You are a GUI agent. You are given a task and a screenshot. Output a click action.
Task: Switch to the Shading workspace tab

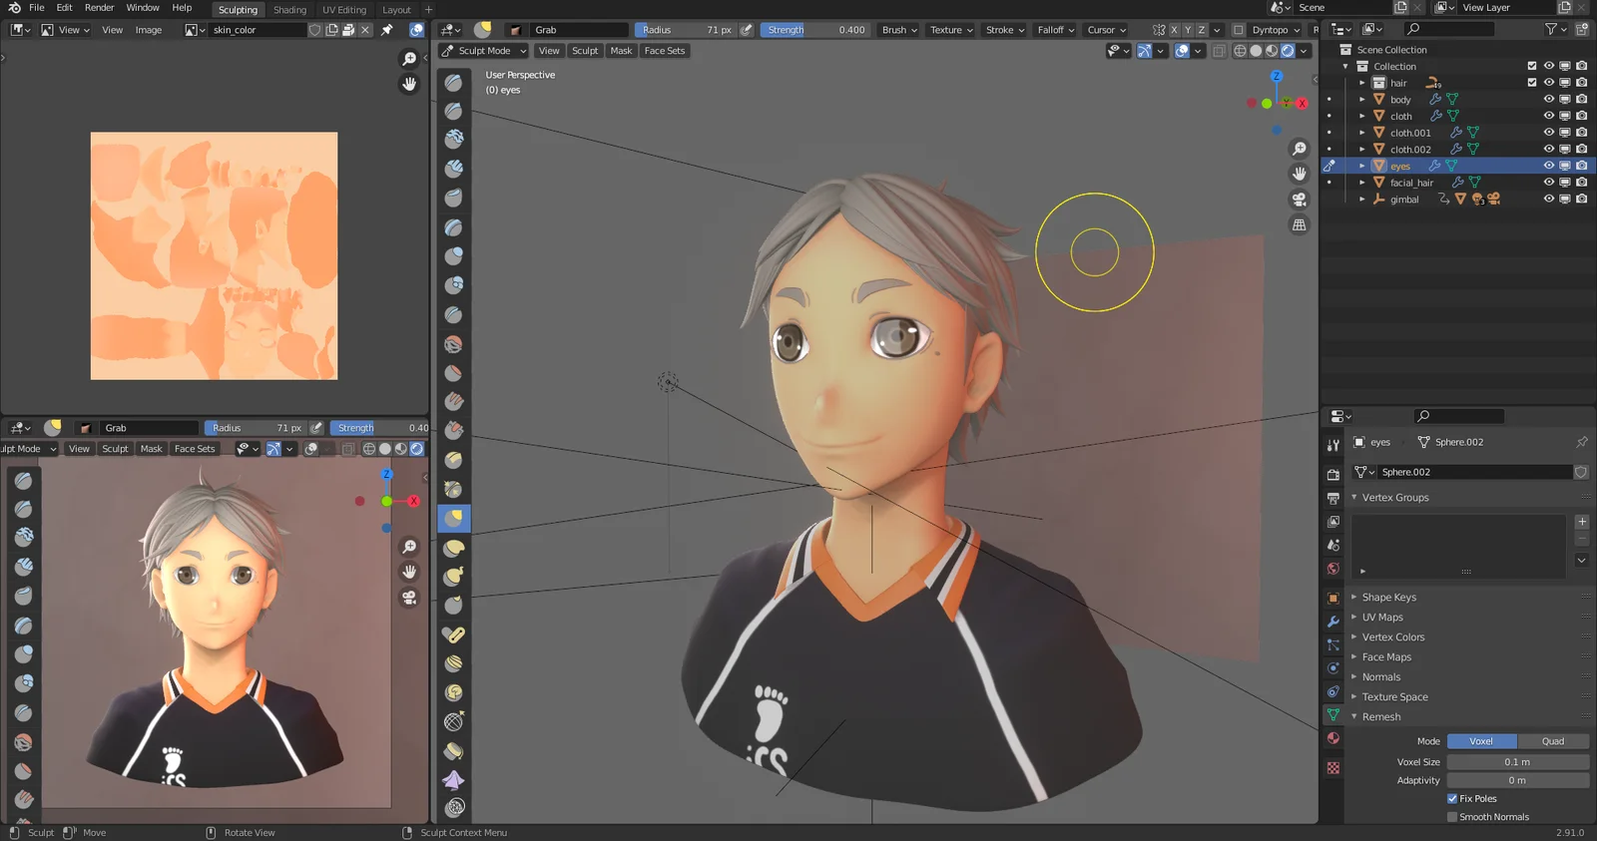point(289,10)
